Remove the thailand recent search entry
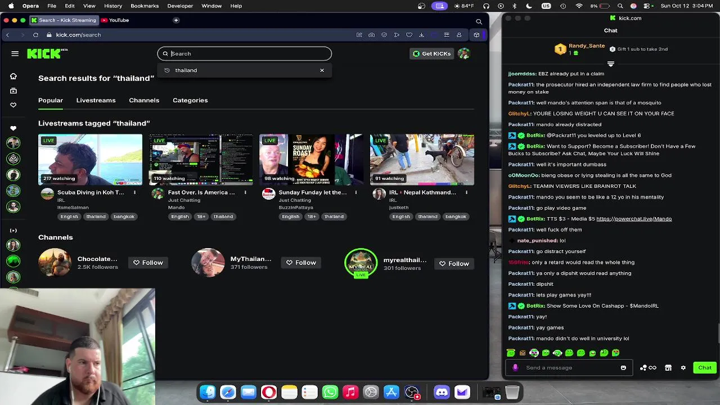The height and width of the screenshot is (405, 720). point(322,70)
